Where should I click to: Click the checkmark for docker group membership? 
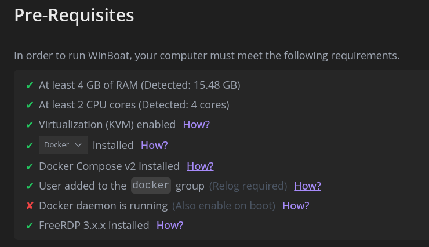(x=30, y=186)
